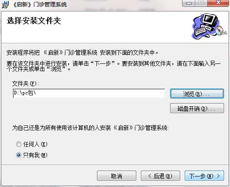Select the 只有我(M) radio button
230x187 pixels.
pyautogui.click(x=19, y=155)
